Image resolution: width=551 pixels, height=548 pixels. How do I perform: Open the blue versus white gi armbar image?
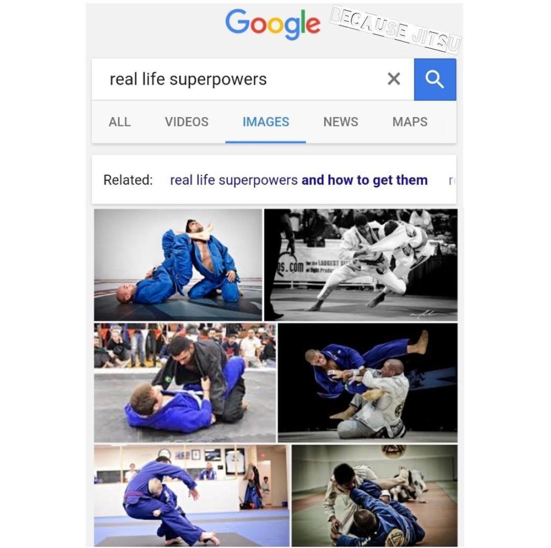click(x=368, y=383)
